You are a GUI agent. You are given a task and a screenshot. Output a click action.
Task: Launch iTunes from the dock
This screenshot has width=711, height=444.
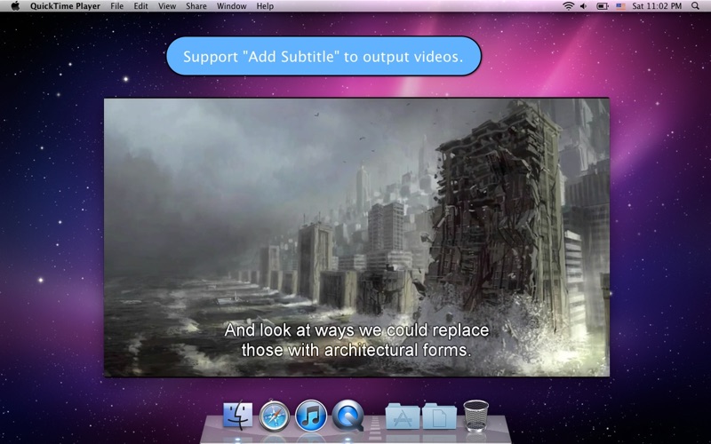(310, 416)
